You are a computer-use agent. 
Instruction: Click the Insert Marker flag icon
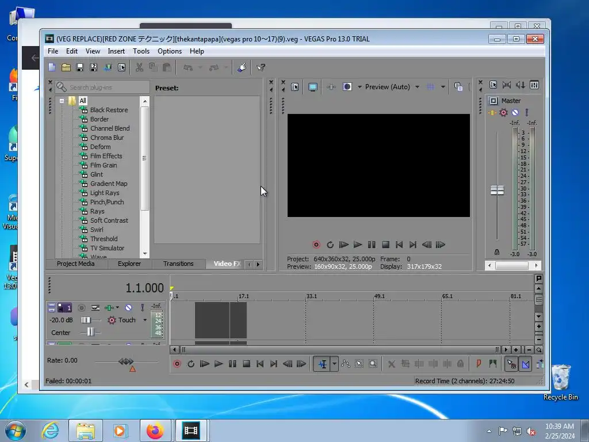[x=479, y=364]
